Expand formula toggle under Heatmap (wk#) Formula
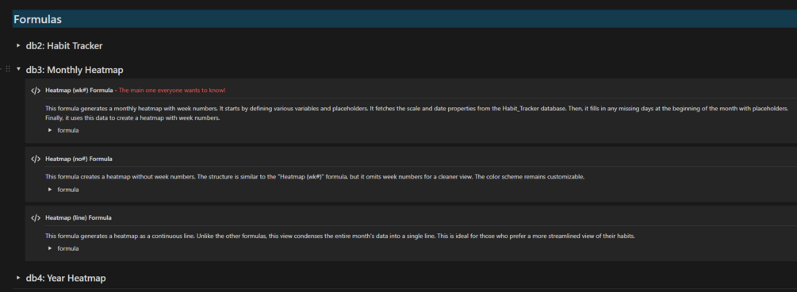The width and height of the screenshot is (797, 292). 50,130
